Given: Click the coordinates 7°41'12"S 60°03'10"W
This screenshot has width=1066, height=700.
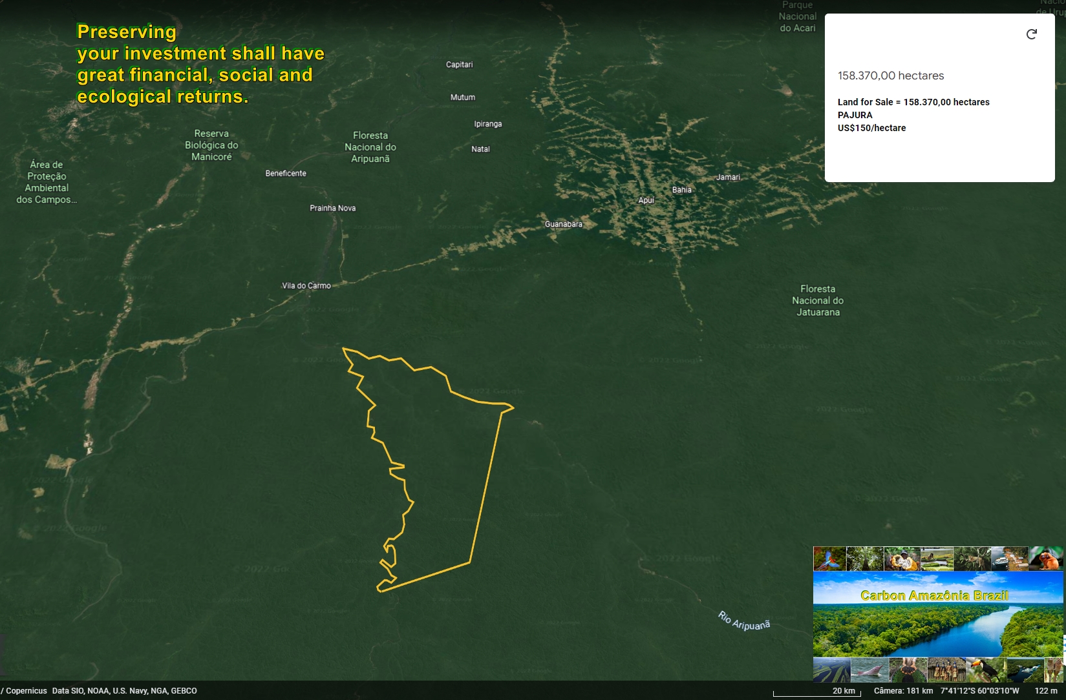Looking at the screenshot, I should click(x=980, y=690).
